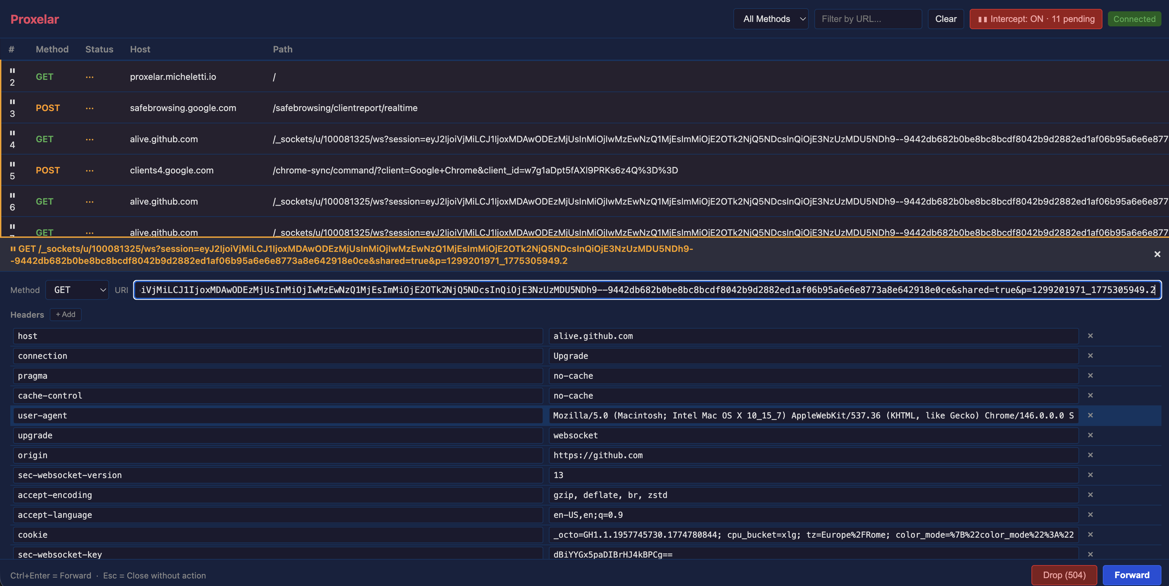Resume the paused request in the orange banner
This screenshot has height=586, width=1169.
tap(13, 249)
